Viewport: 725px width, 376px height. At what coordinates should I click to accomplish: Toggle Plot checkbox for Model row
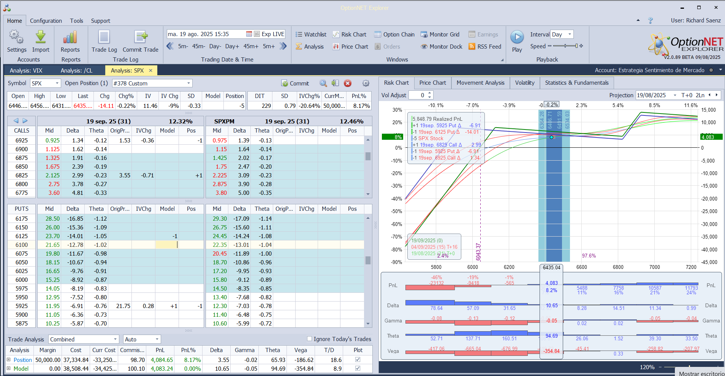tap(358, 368)
